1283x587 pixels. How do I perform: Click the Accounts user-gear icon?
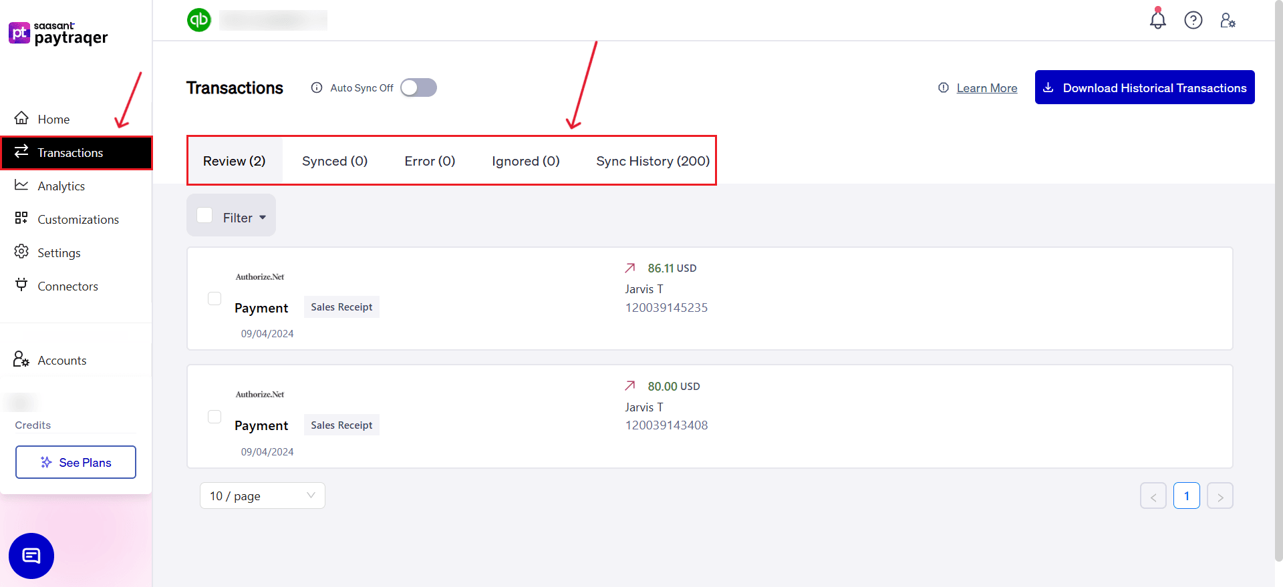(x=21, y=359)
